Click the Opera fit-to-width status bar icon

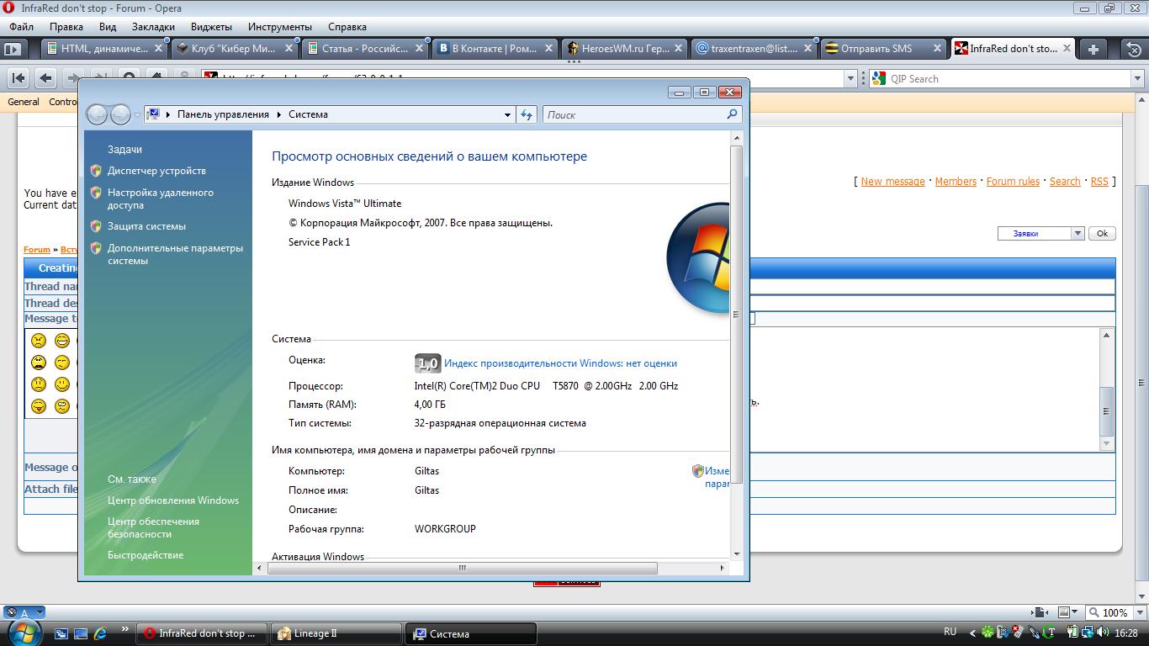[1041, 612]
